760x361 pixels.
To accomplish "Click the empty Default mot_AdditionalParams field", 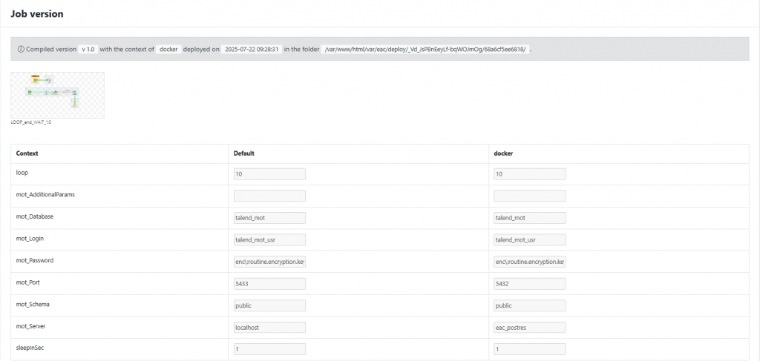I will [269, 196].
